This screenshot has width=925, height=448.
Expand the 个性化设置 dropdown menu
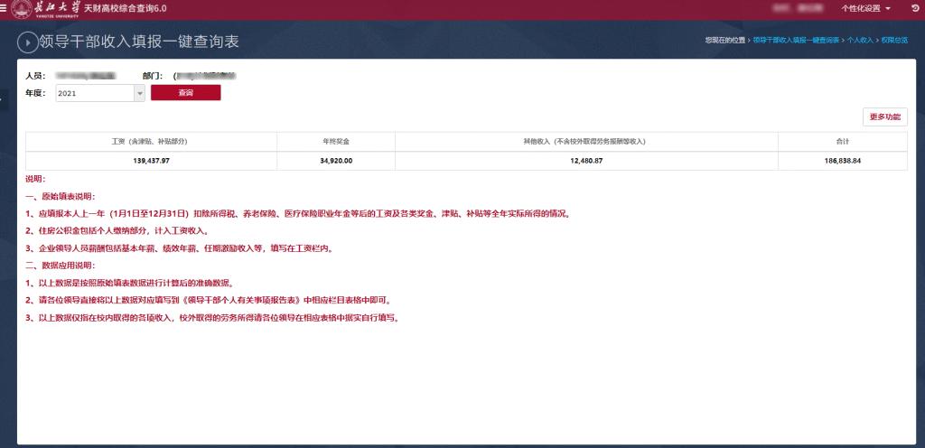865,8
